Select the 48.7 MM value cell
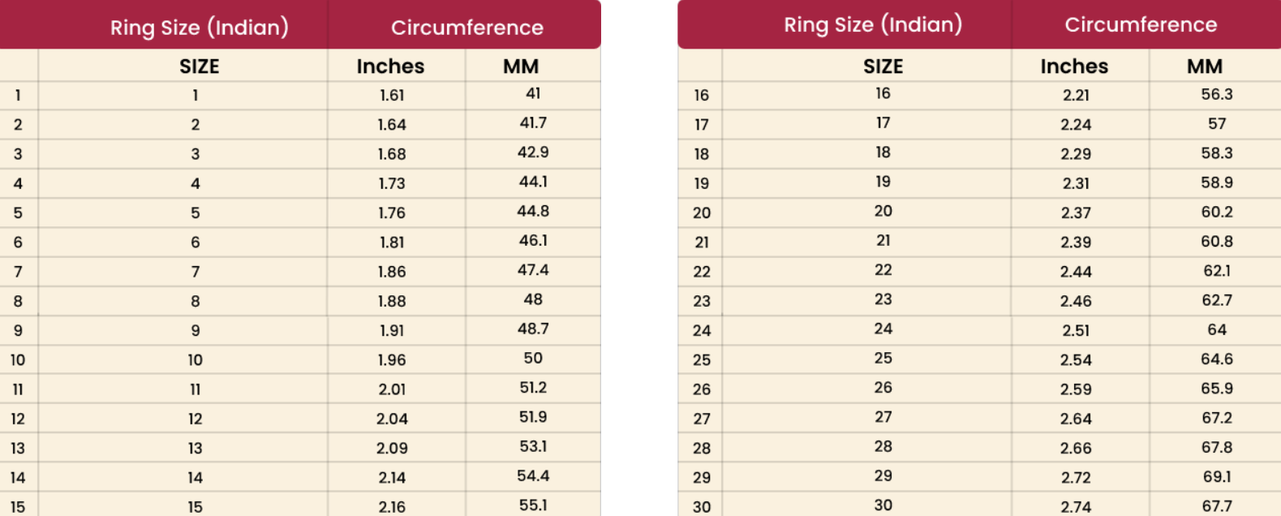Screen dimensions: 1281x516 pyautogui.click(x=533, y=329)
